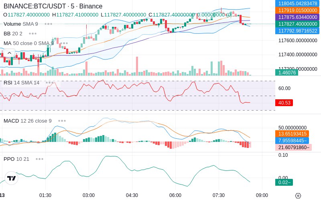The width and height of the screenshot is (321, 201).
Task: Open the TradingView logo link
Action: coord(11,178)
